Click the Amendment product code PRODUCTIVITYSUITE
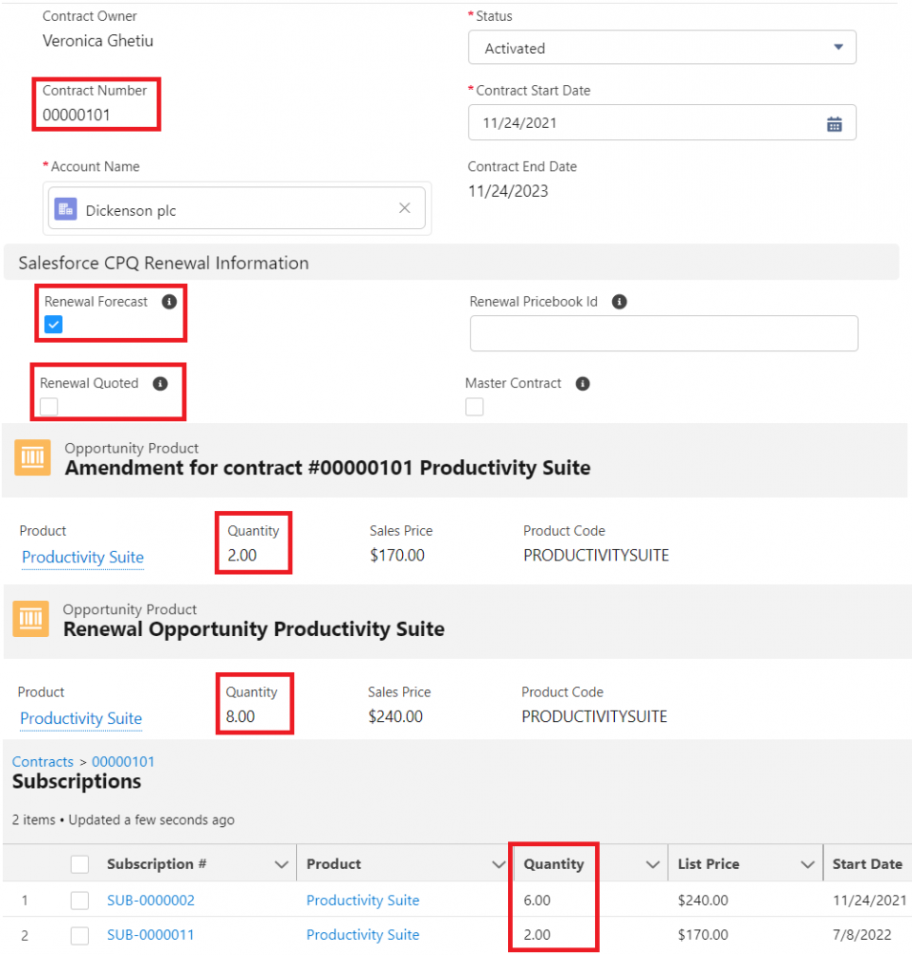912x955 pixels. point(596,556)
